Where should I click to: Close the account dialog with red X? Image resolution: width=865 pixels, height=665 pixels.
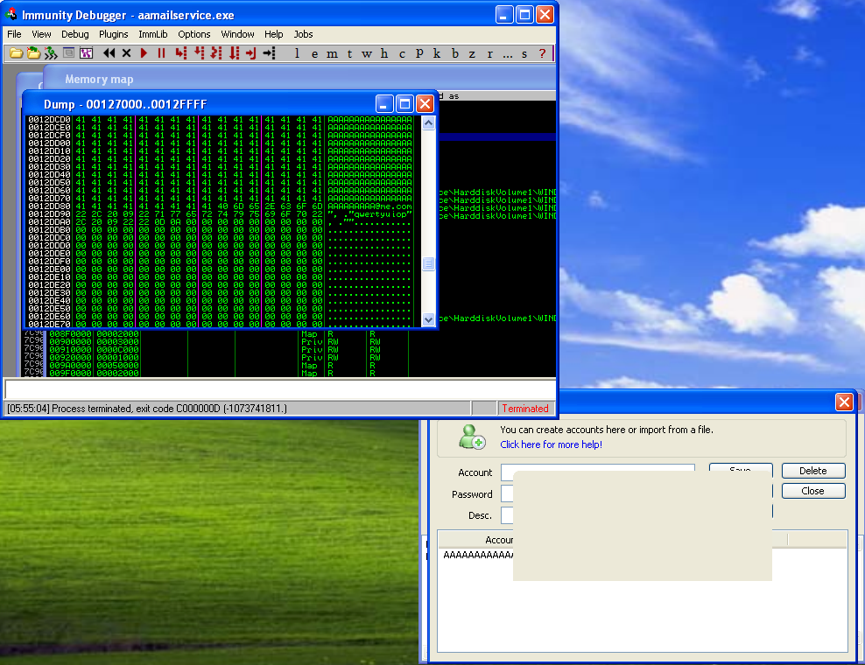[x=844, y=402]
